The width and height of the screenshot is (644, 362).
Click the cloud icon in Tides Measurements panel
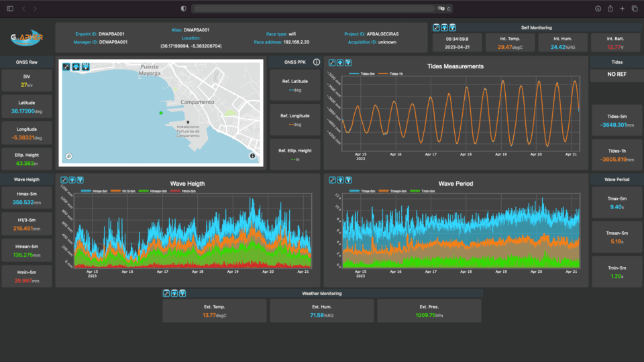tap(340, 62)
